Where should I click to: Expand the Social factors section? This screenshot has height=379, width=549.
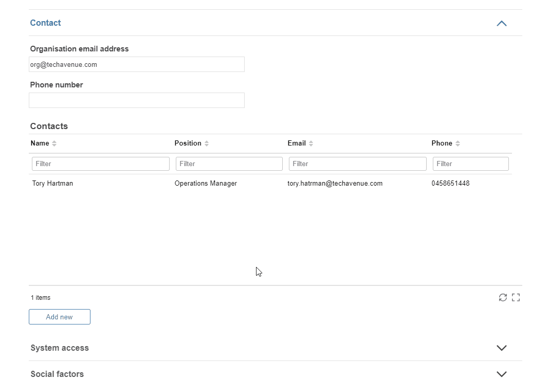(502, 374)
